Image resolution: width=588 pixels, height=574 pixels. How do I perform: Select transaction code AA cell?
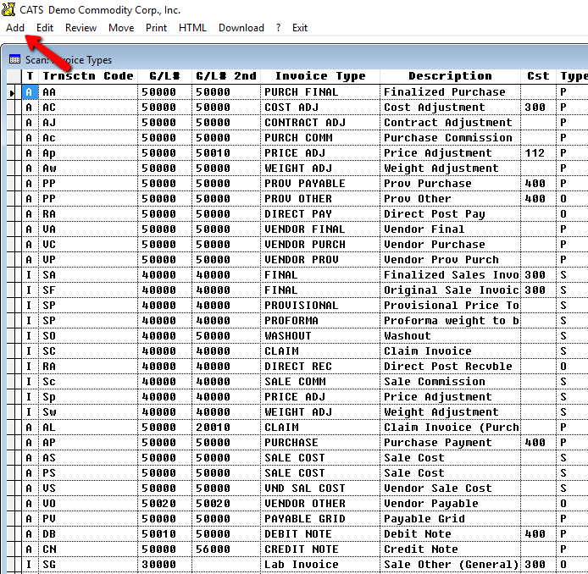pyautogui.click(x=88, y=92)
